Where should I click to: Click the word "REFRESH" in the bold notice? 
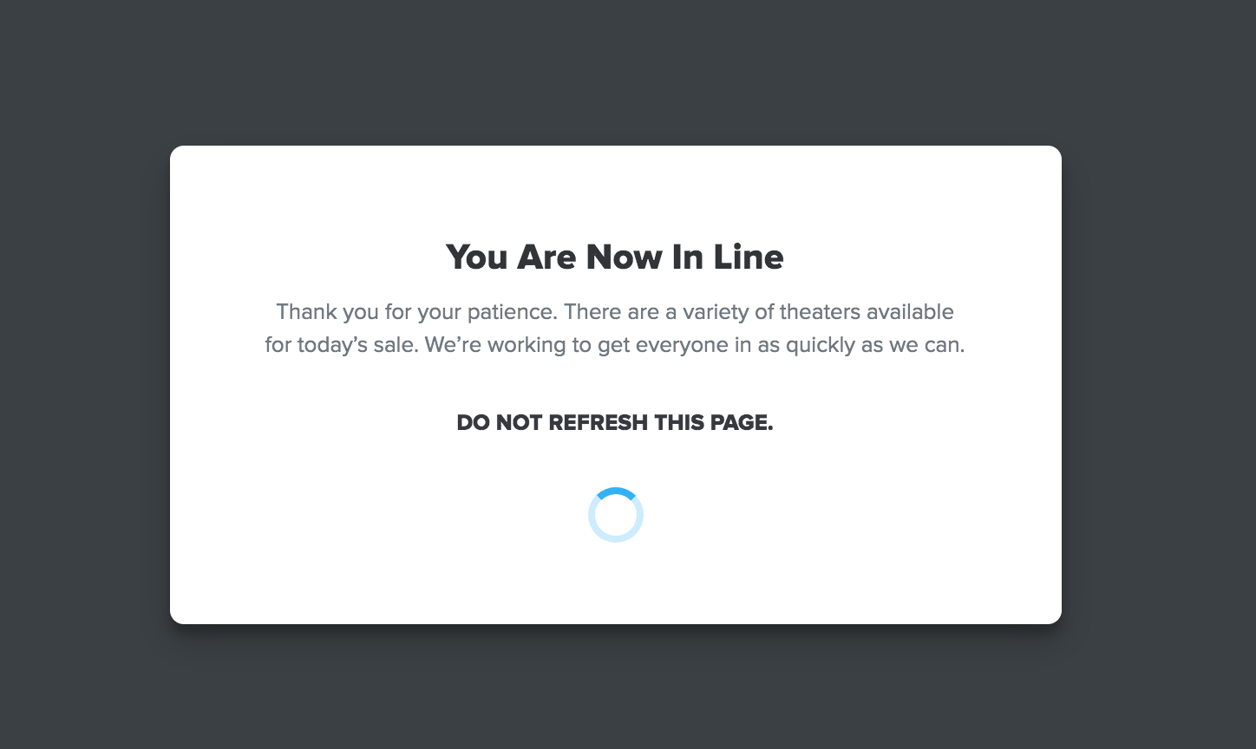598,423
